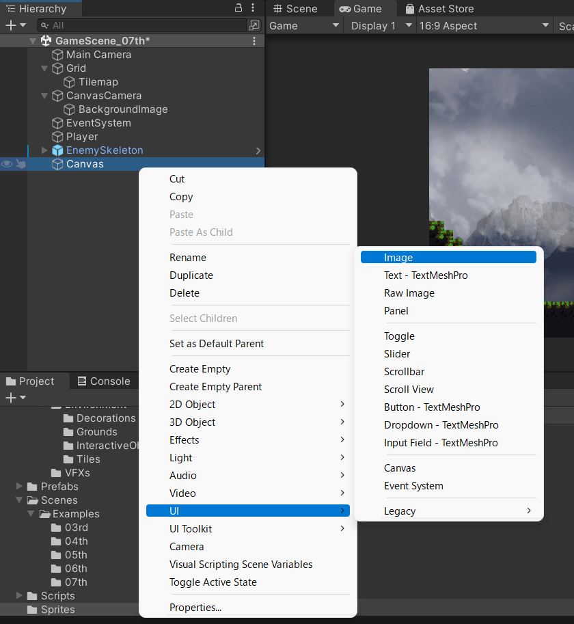The height and width of the screenshot is (624, 574).
Task: Open the Hierarchy panel three-dot options menu
Action: tap(253, 8)
